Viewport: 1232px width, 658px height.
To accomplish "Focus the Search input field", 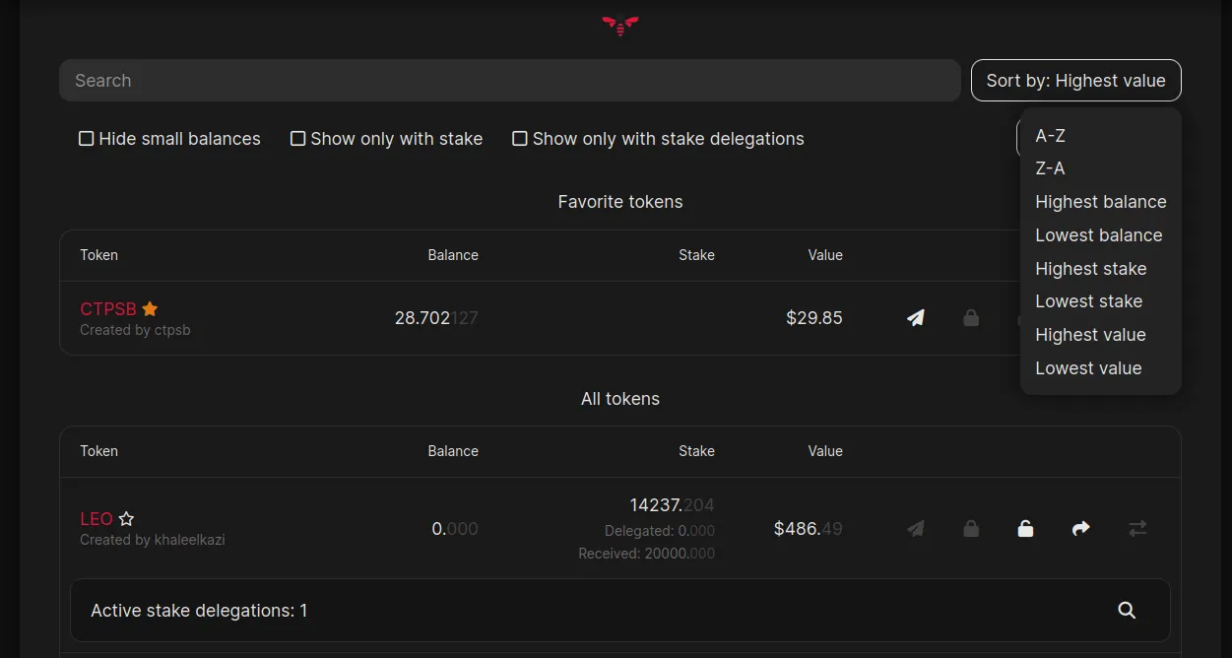I will click(x=509, y=81).
